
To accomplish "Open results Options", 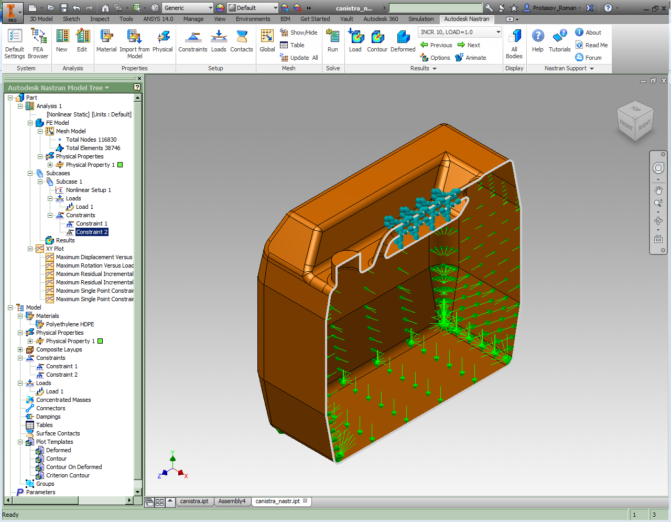I will 435,58.
